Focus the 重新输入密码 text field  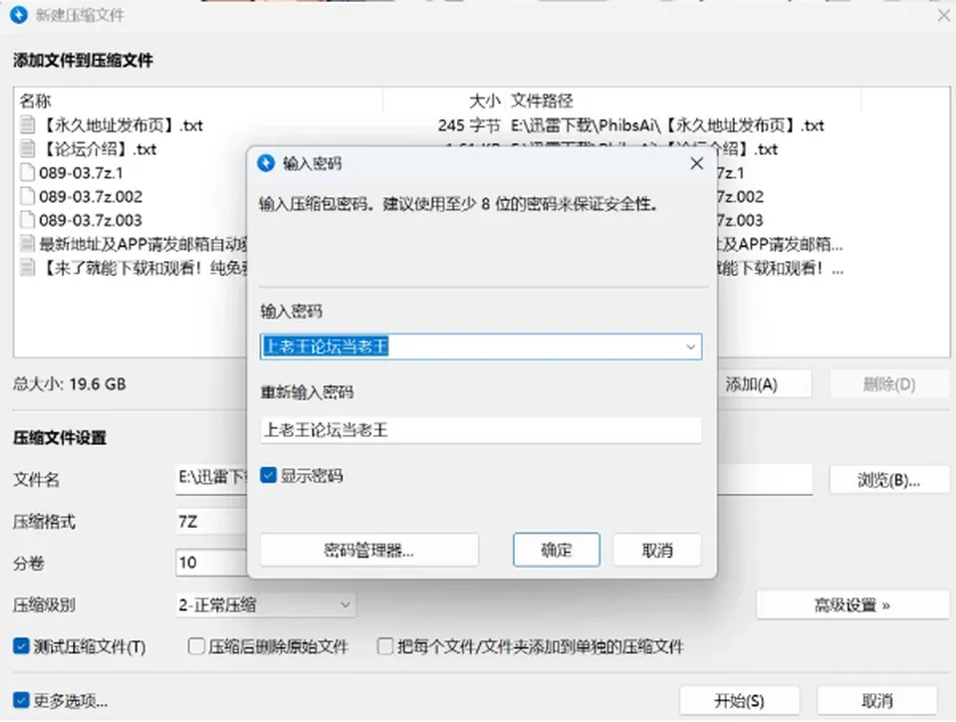[x=481, y=430]
